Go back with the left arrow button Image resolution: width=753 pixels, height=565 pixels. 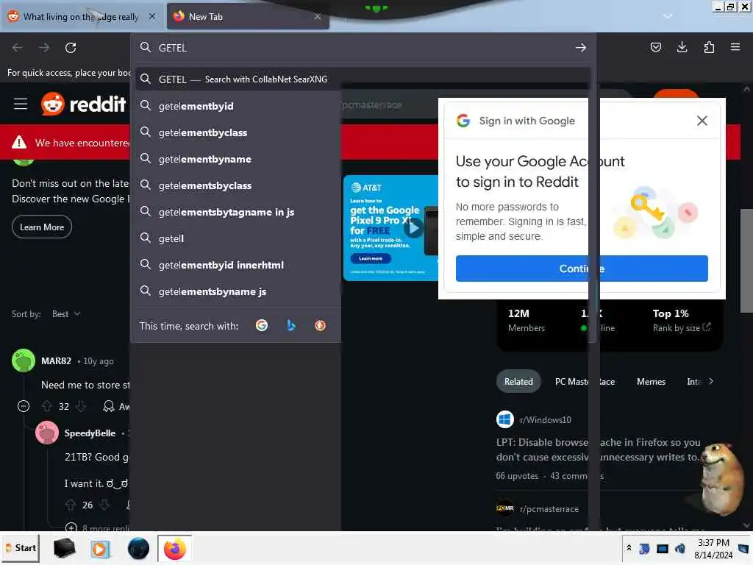pyautogui.click(x=18, y=48)
